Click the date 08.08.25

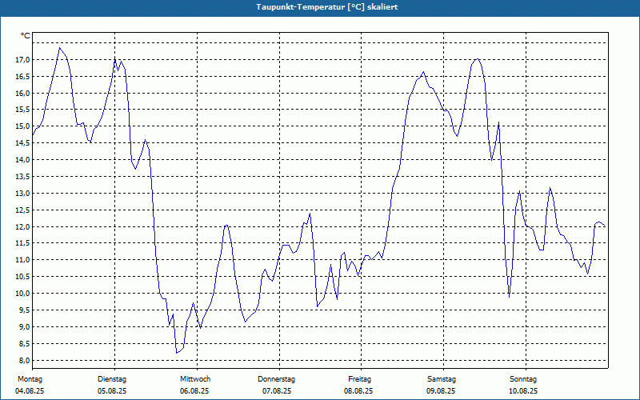coord(358,391)
